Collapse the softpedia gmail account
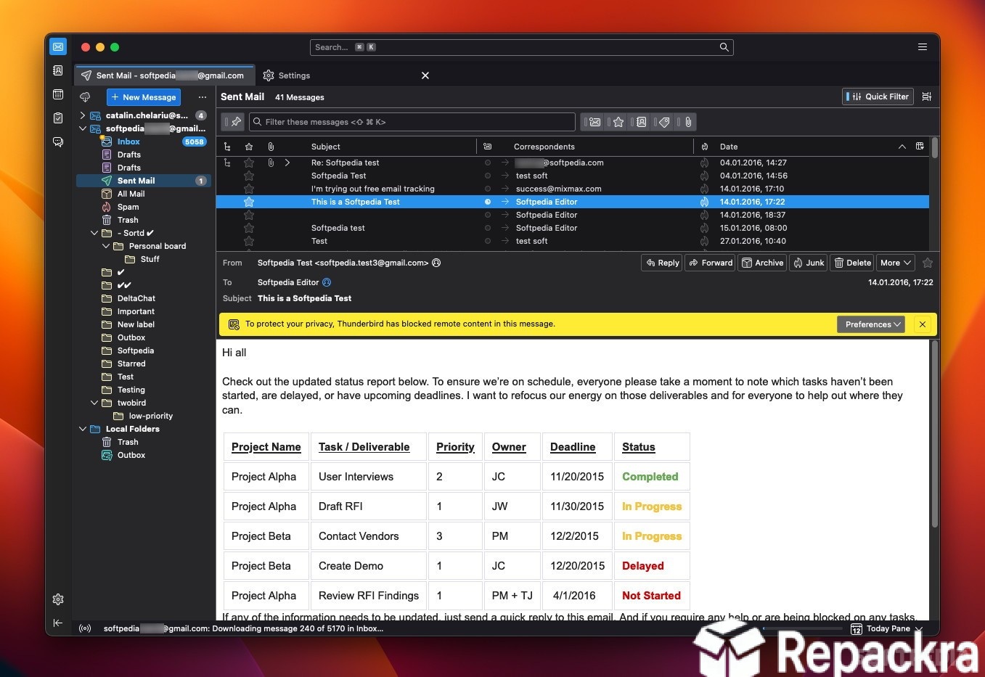The width and height of the screenshot is (985, 677). (83, 128)
